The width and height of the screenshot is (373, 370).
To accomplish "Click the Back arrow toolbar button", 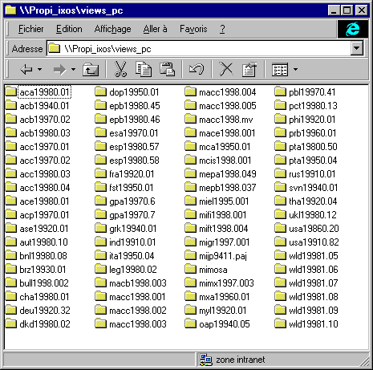I will 26,70.
